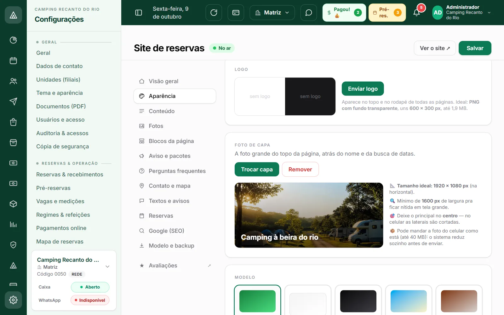Viewport: 504px width, 315px height.
Task: Click the Enviar logo button
Action: pos(363,89)
